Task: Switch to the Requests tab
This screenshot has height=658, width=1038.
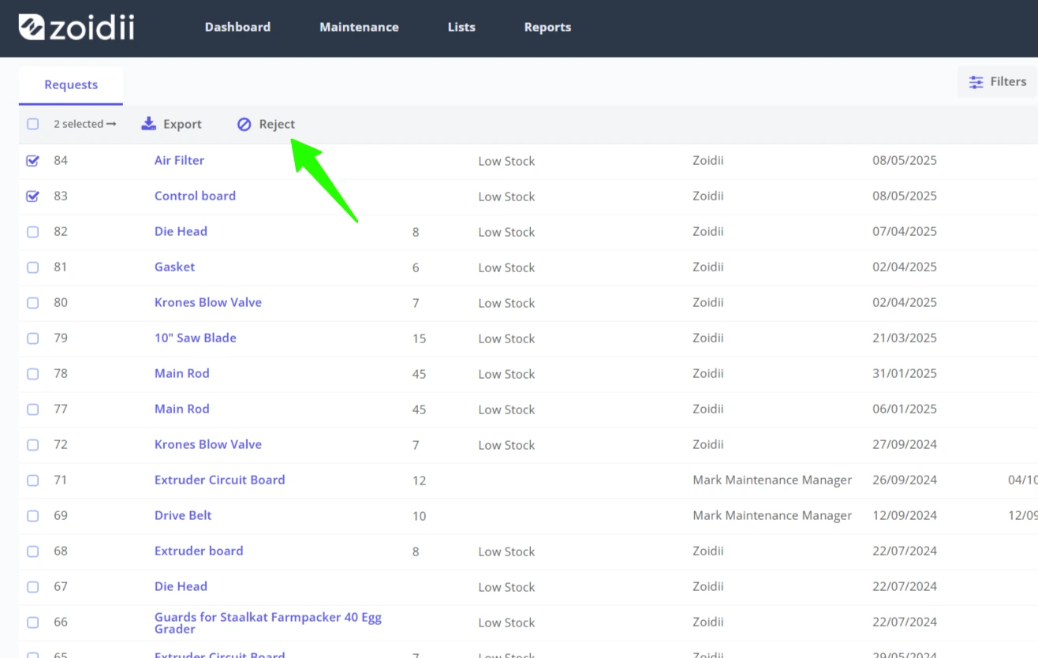Action: 71,85
